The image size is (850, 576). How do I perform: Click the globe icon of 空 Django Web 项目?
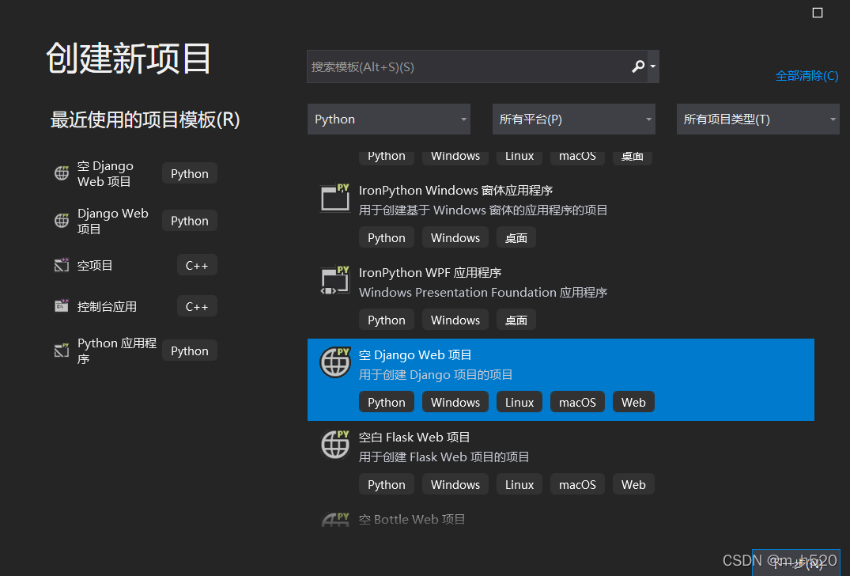pos(334,362)
